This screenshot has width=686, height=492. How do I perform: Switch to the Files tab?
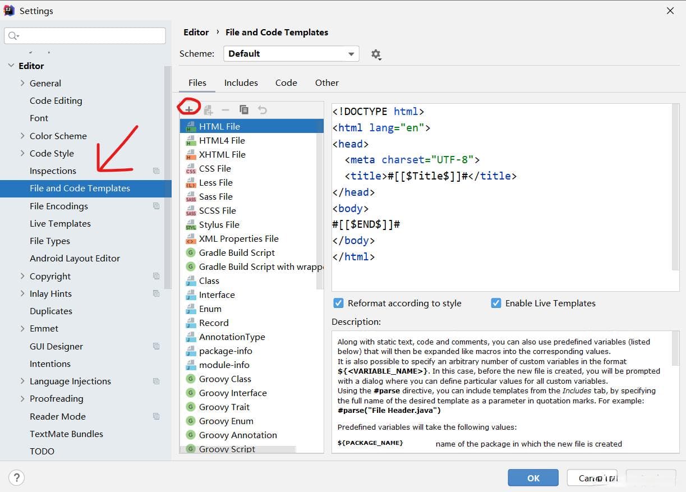click(197, 82)
